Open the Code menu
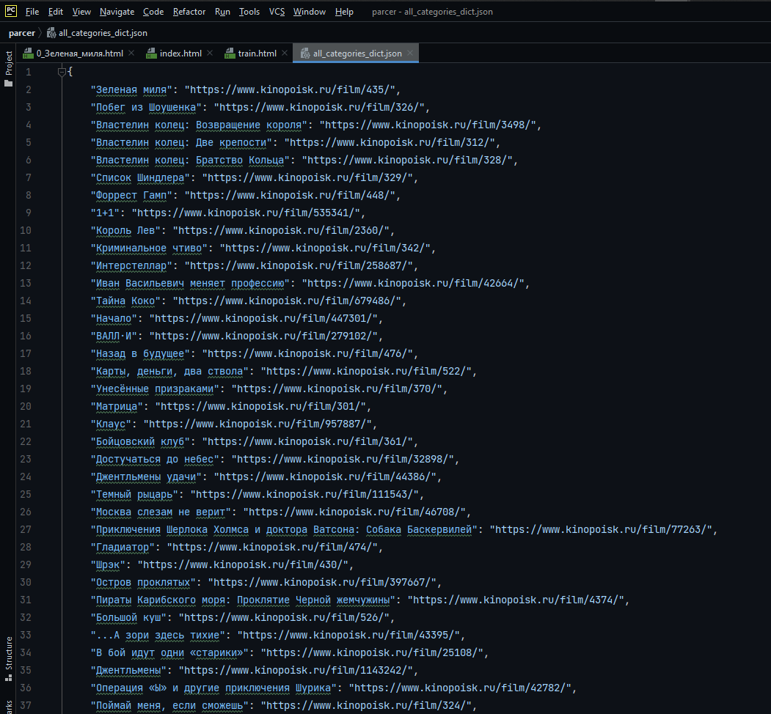771x714 pixels. pyautogui.click(x=153, y=12)
